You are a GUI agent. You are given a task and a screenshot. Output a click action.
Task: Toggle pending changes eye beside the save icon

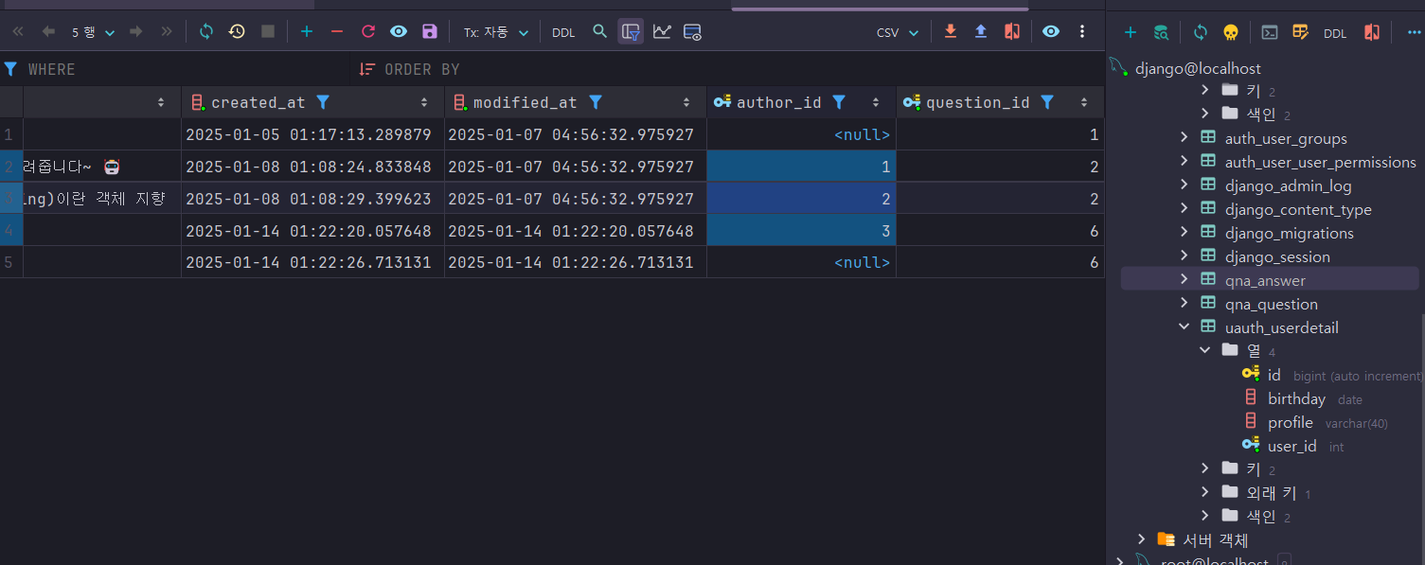tap(399, 32)
